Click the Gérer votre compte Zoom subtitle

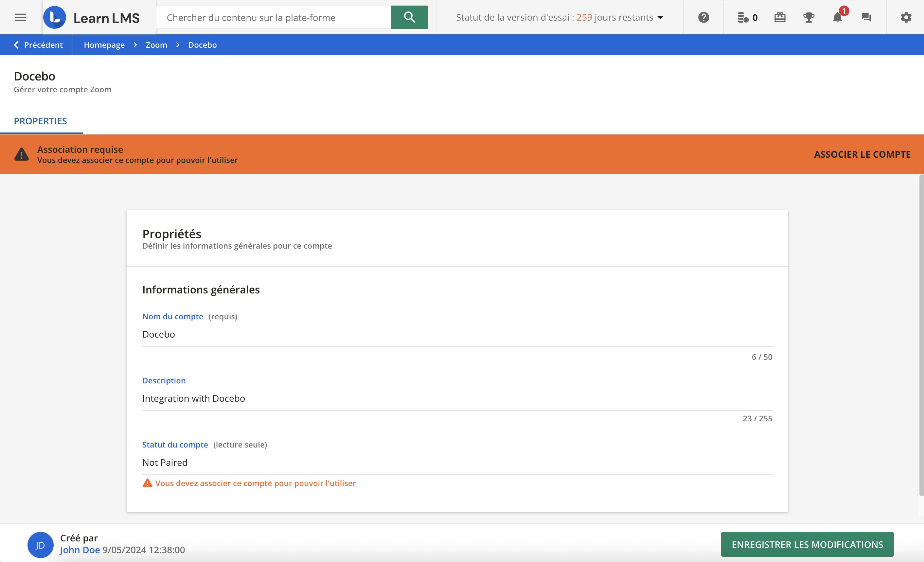point(62,89)
